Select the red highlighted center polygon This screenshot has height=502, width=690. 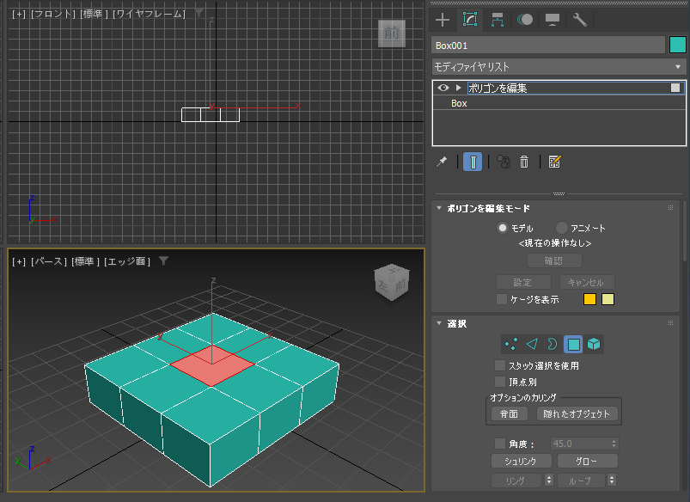212,365
